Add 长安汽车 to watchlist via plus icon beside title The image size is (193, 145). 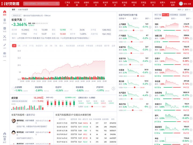pyautogui.click(x=24, y=20)
